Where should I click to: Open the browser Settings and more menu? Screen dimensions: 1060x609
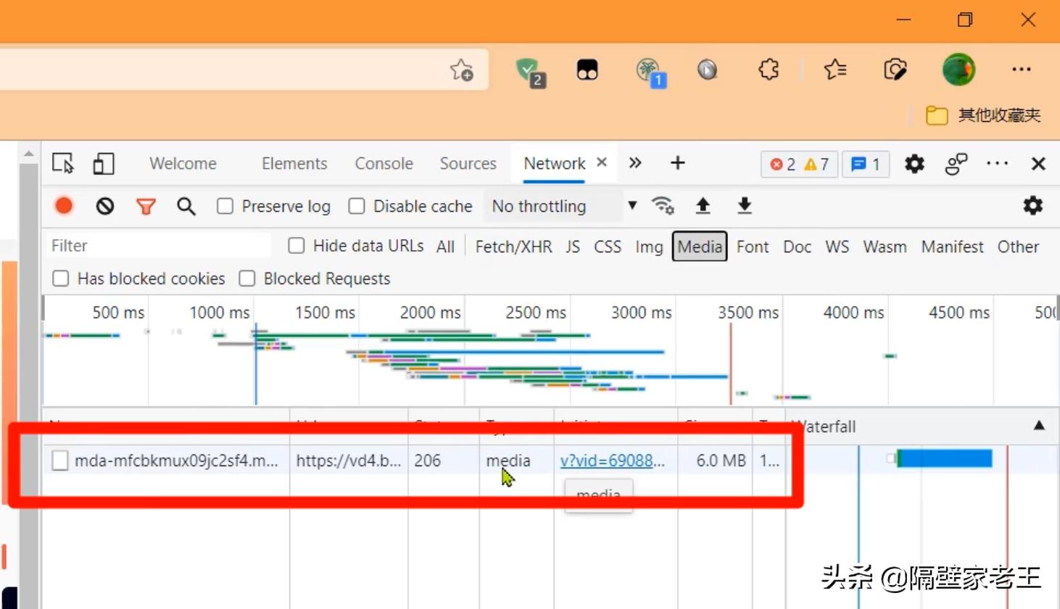click(x=1022, y=70)
